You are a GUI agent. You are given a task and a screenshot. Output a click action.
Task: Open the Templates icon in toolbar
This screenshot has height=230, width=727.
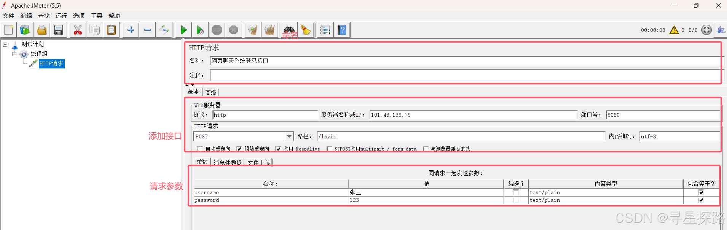25,30
